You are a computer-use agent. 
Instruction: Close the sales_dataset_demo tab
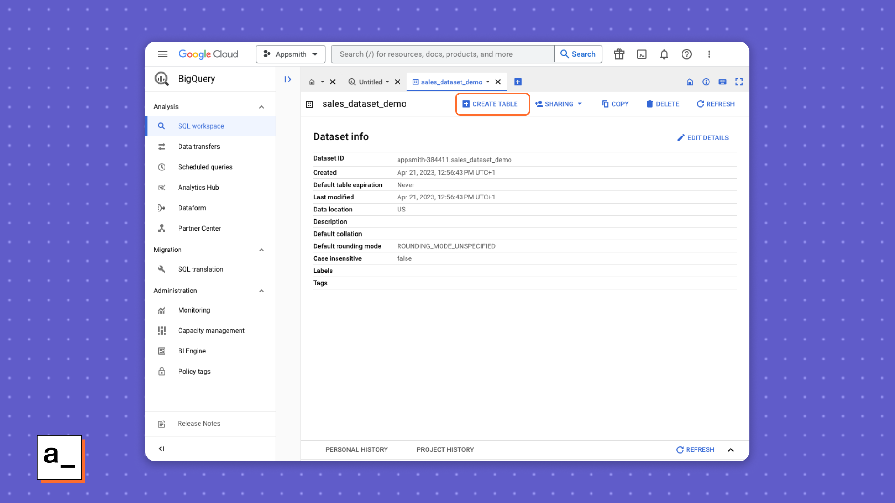(498, 82)
